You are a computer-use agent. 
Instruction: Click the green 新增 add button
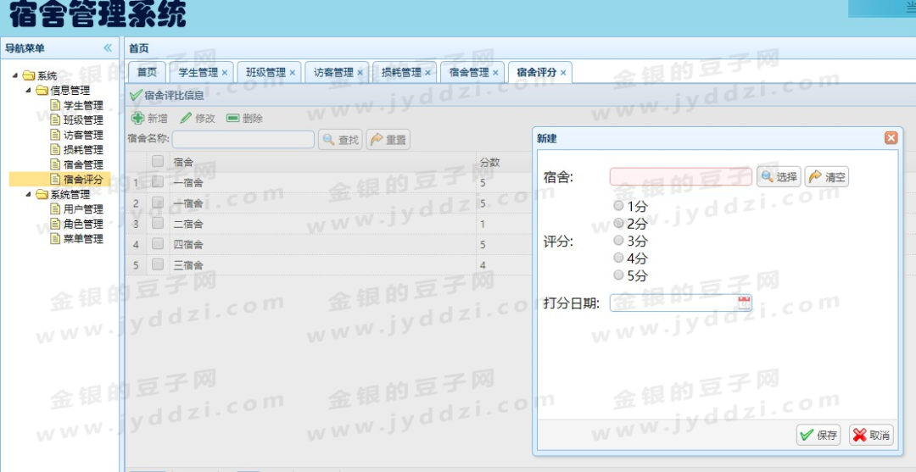tap(149, 119)
